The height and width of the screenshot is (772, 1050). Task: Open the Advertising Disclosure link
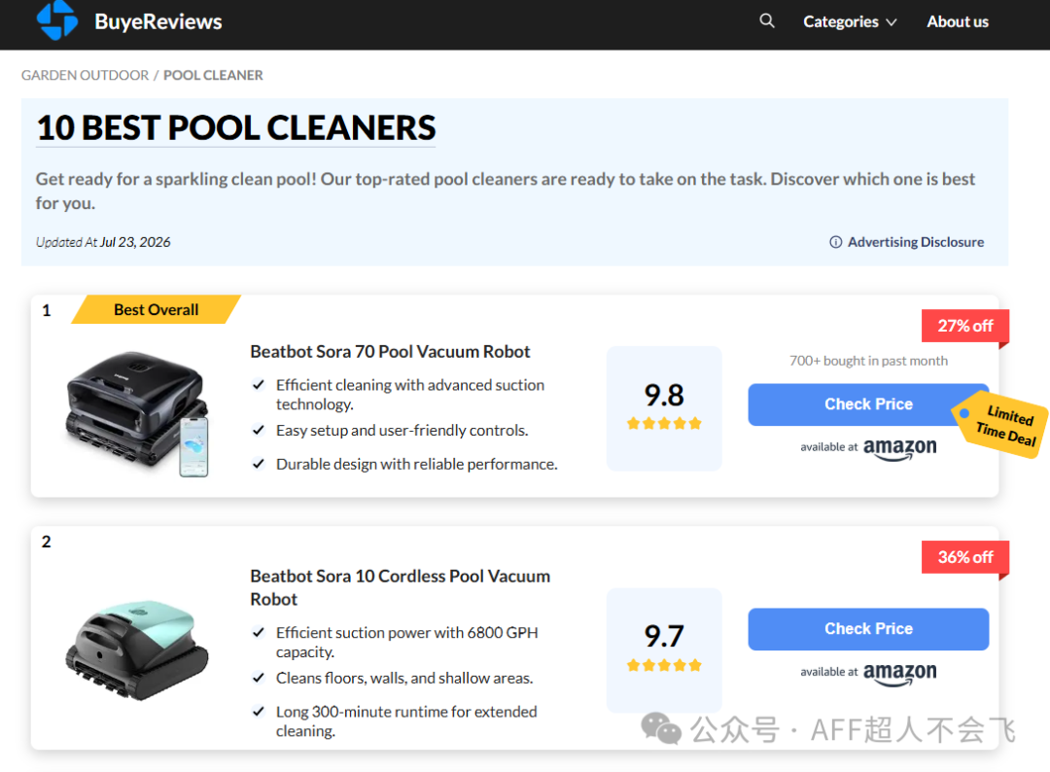tap(916, 242)
